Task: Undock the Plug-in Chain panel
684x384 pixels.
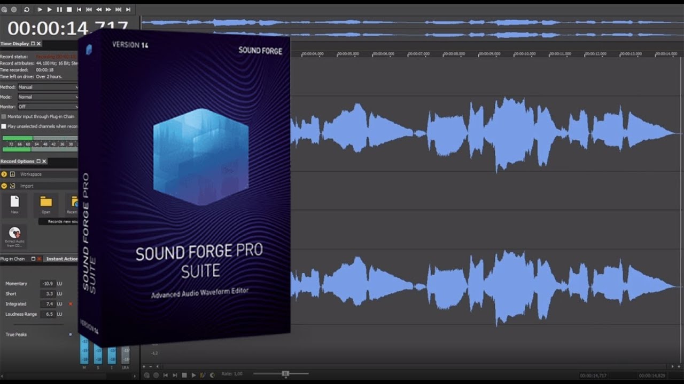Action: click(x=33, y=259)
